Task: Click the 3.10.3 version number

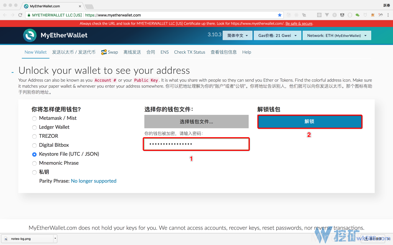Action: tap(214, 35)
